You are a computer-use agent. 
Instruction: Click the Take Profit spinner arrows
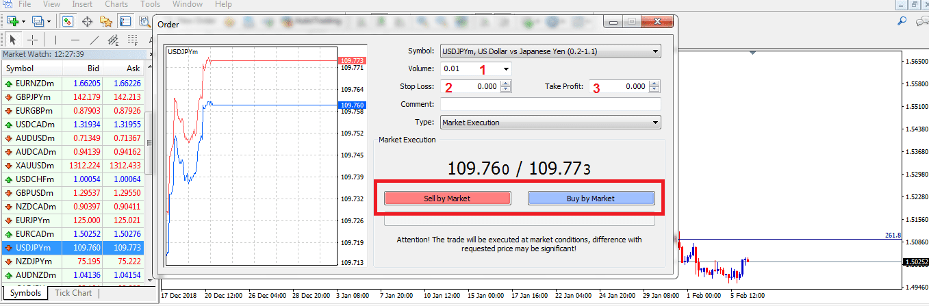(x=654, y=86)
